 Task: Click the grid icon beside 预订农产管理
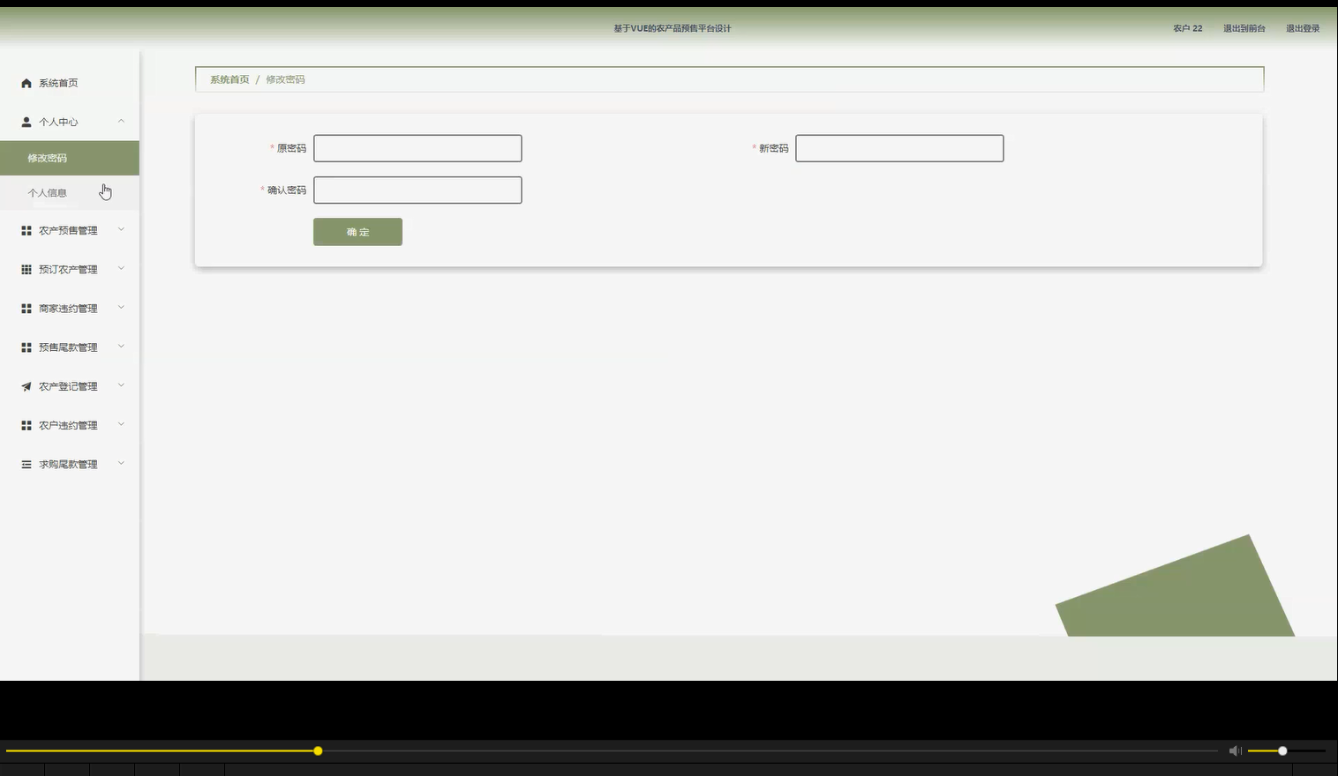pos(26,270)
